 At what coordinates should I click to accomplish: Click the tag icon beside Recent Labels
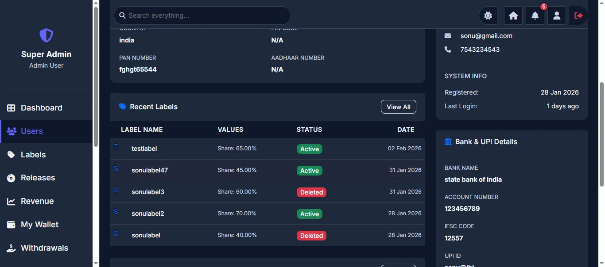click(123, 107)
